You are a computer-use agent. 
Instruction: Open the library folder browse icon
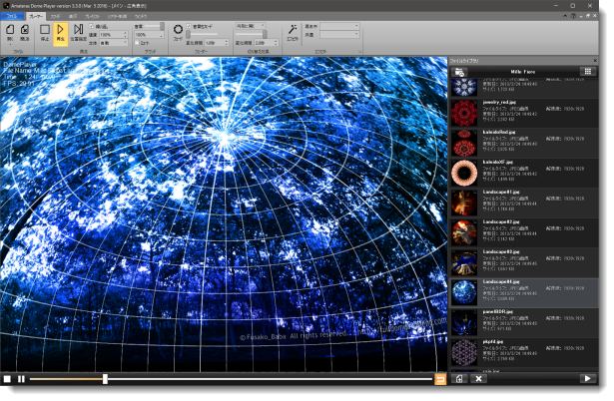click(459, 72)
